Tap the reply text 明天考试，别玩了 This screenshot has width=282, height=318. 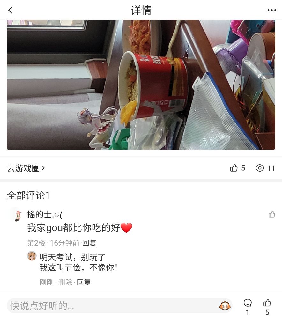(72, 257)
